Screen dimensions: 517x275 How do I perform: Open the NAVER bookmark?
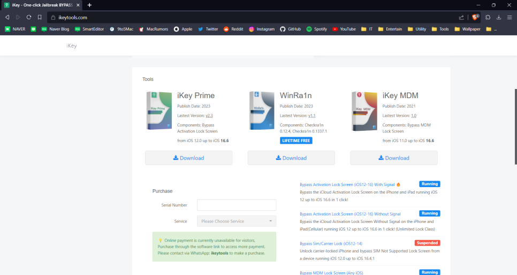click(15, 29)
